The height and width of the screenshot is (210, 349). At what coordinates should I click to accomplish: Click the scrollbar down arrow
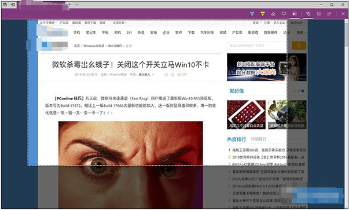point(346,207)
